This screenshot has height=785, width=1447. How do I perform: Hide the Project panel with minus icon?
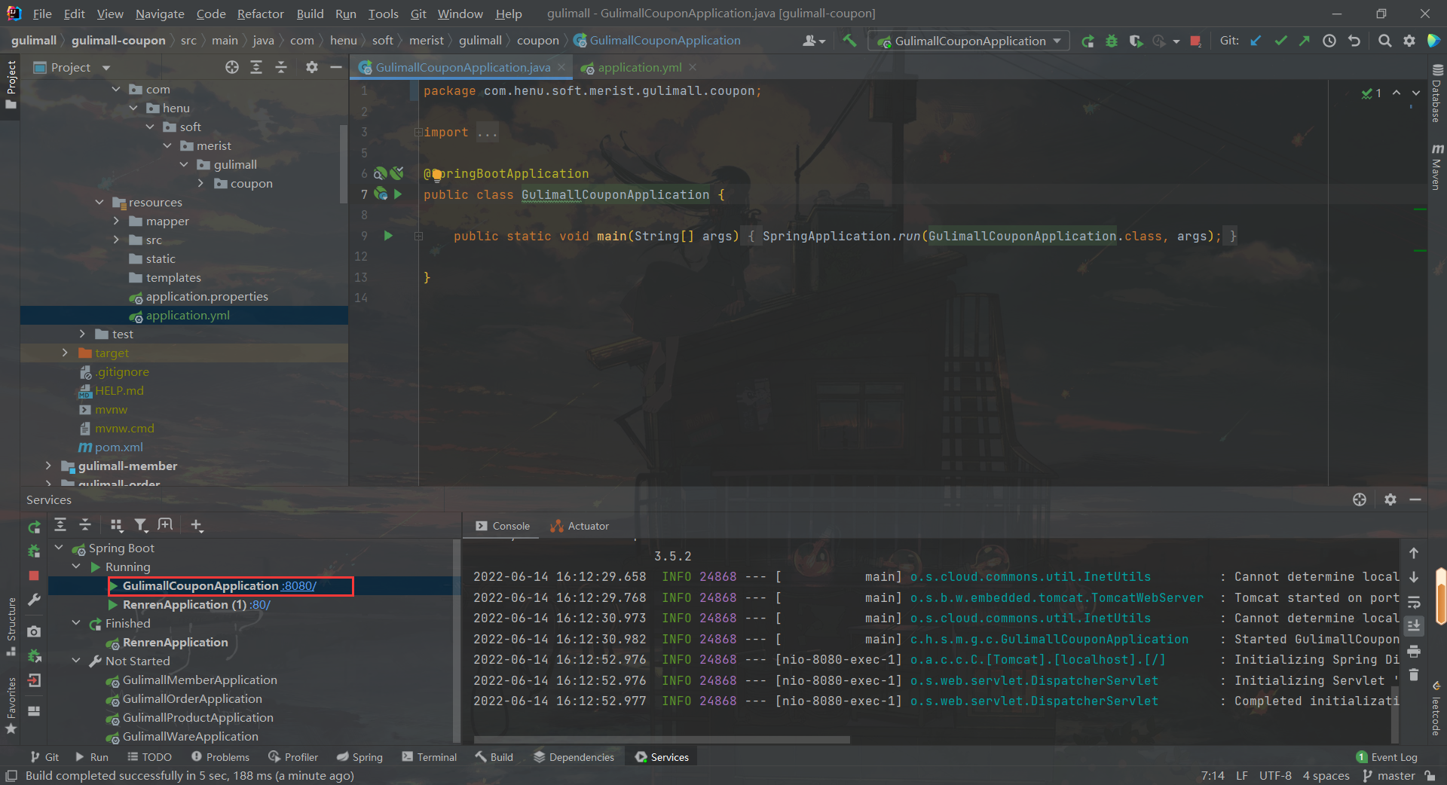(336, 67)
